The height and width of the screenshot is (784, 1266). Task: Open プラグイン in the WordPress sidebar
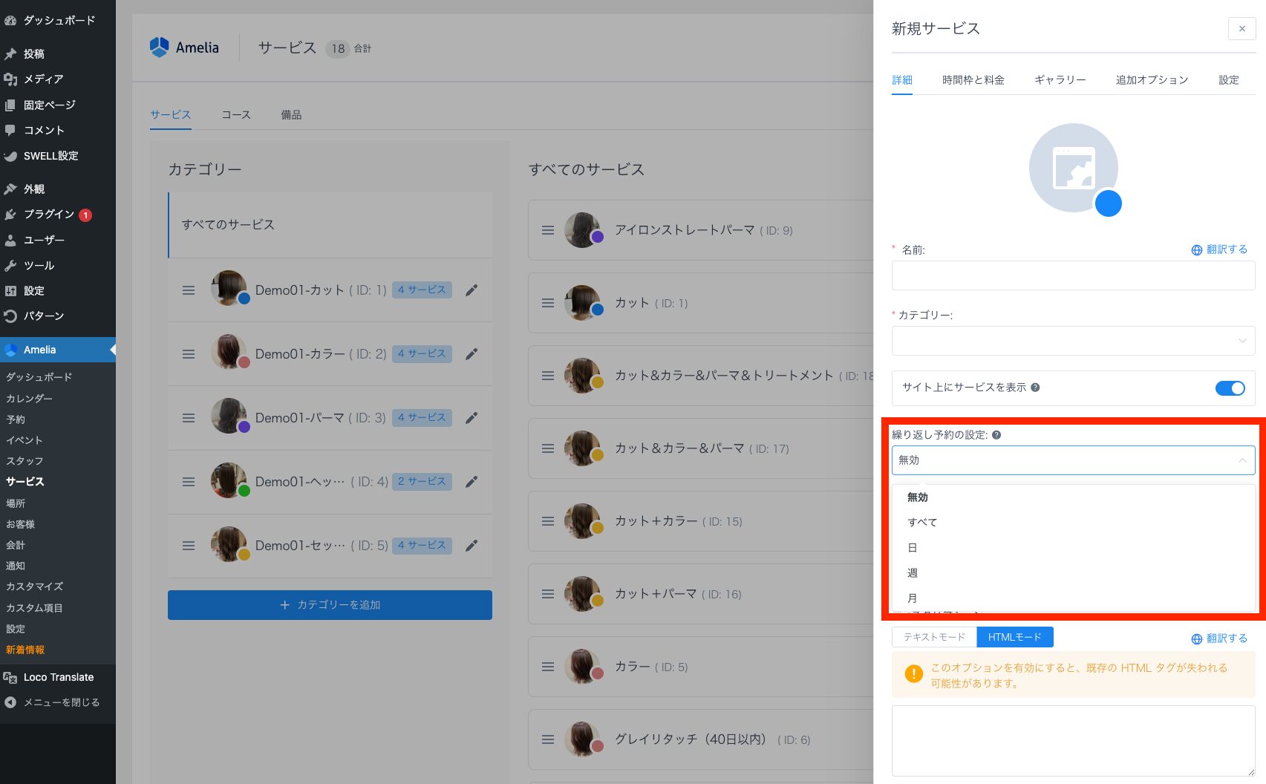point(49,215)
